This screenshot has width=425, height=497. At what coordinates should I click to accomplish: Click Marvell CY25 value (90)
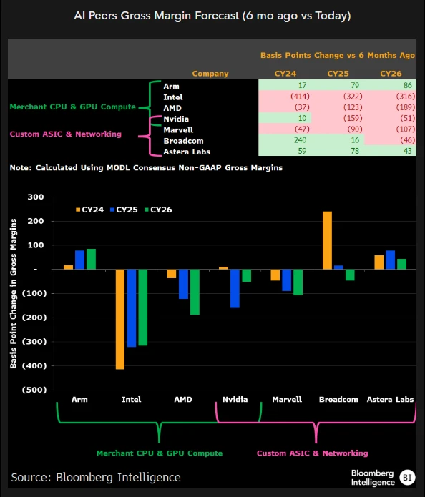click(355, 129)
